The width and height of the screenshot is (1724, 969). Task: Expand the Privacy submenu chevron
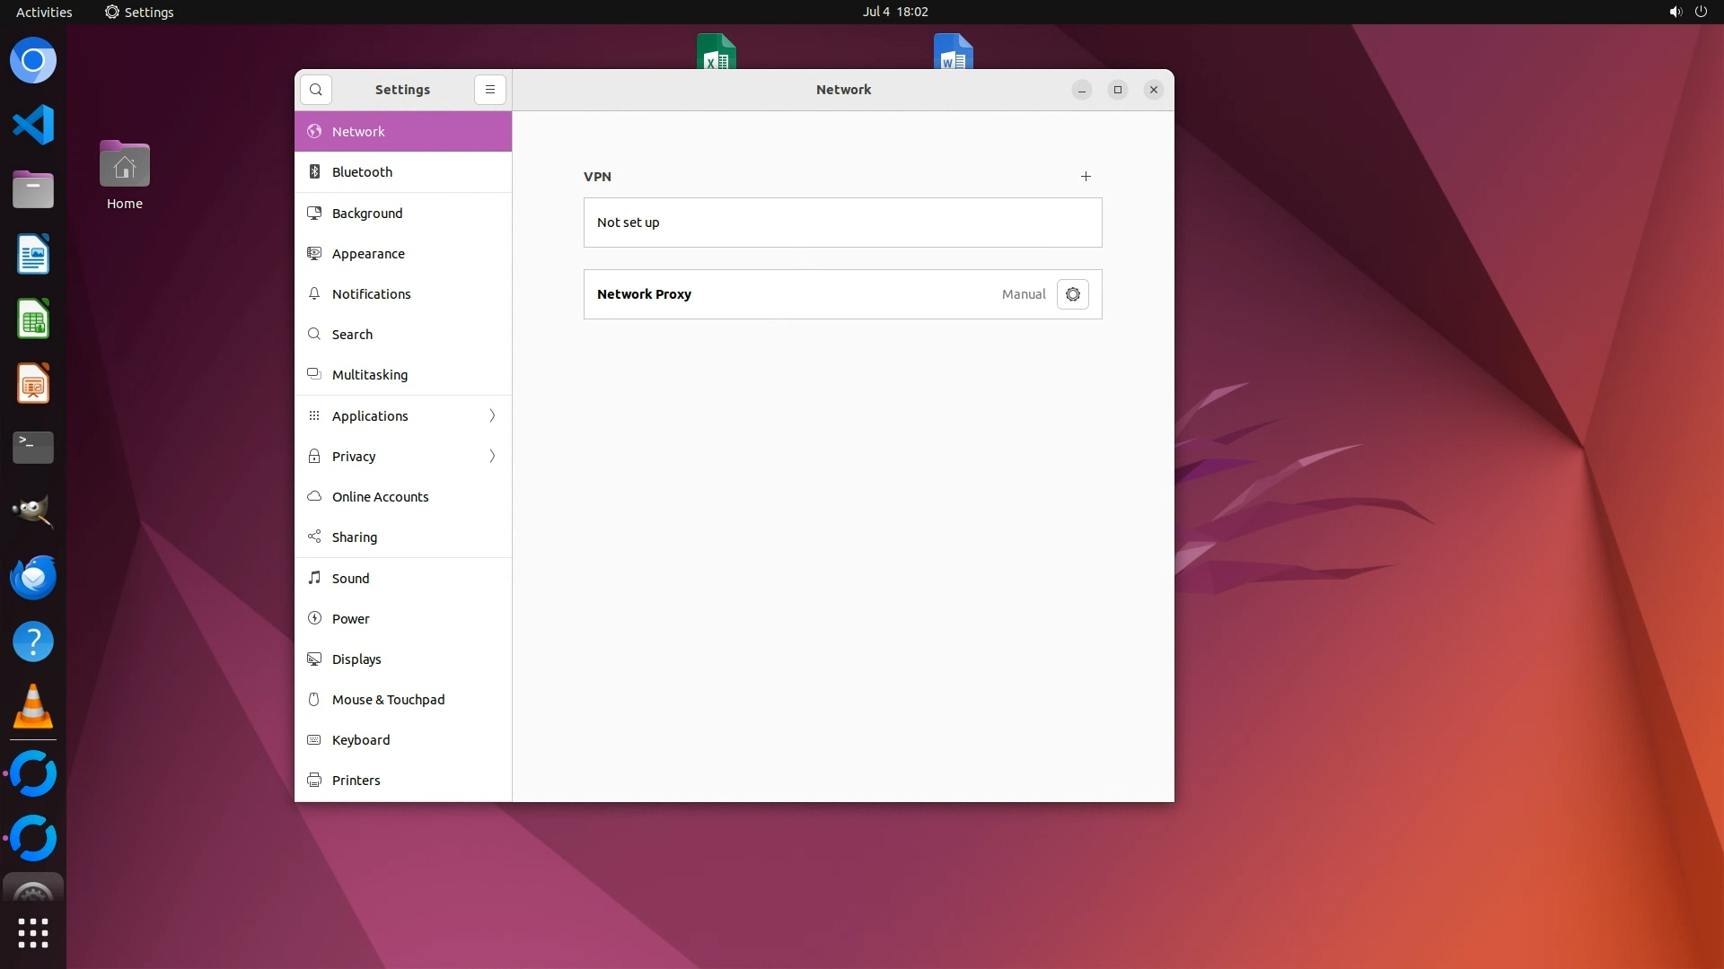pos(492,457)
